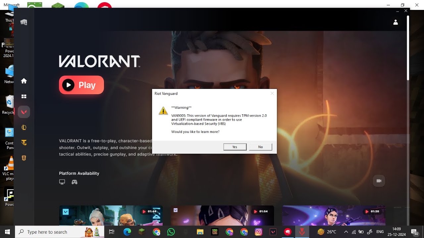The width and height of the screenshot is (424, 238).
Task: Click the '**Warning**' text in dialog
Action: click(x=182, y=107)
